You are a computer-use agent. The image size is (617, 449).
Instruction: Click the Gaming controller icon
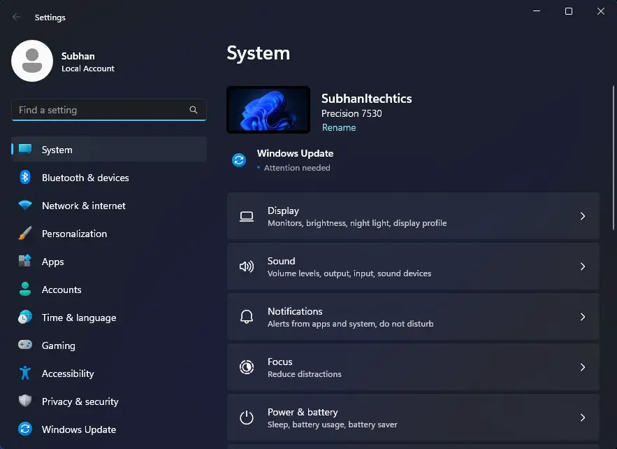click(x=25, y=345)
